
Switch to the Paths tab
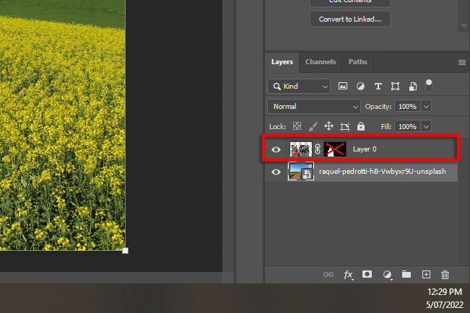tap(357, 62)
